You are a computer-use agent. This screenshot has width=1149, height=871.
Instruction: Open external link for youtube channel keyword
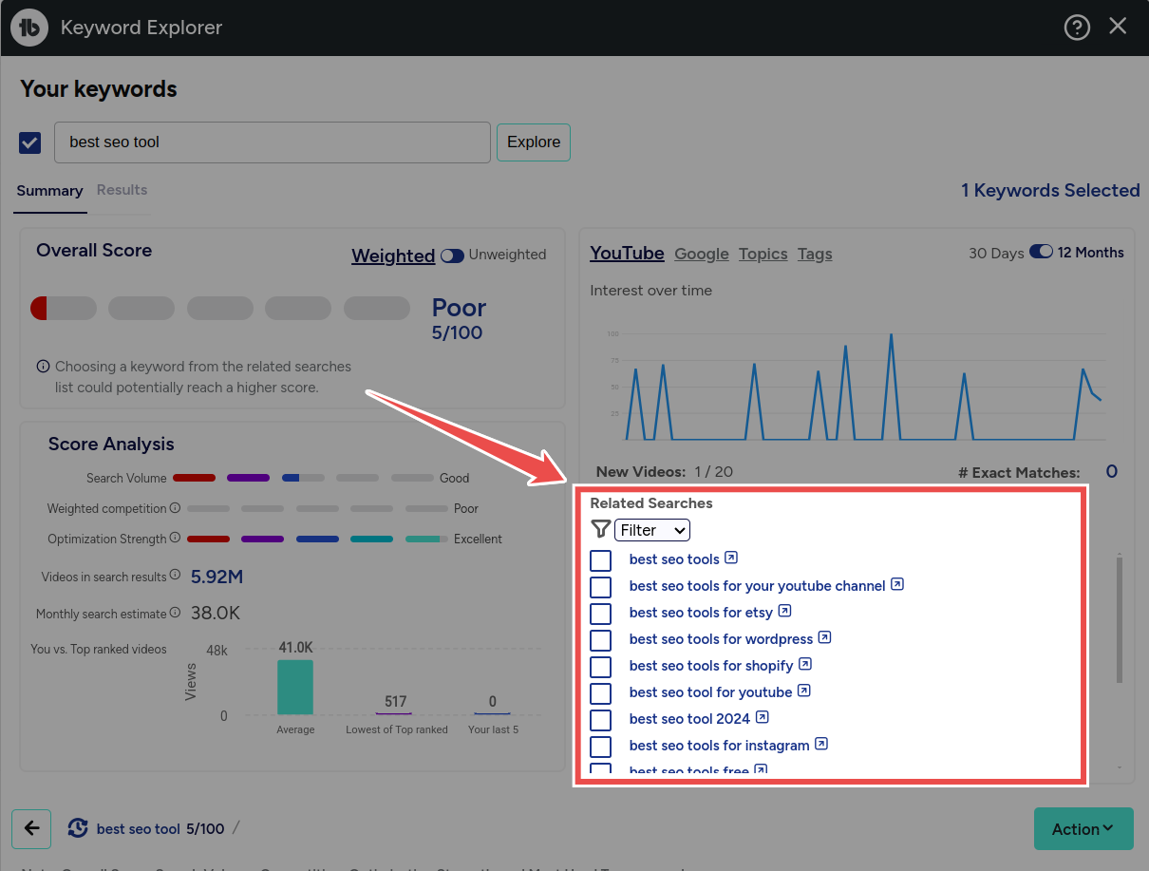click(x=897, y=584)
